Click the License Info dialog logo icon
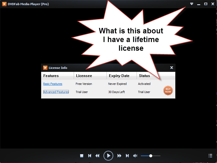 click(45, 68)
